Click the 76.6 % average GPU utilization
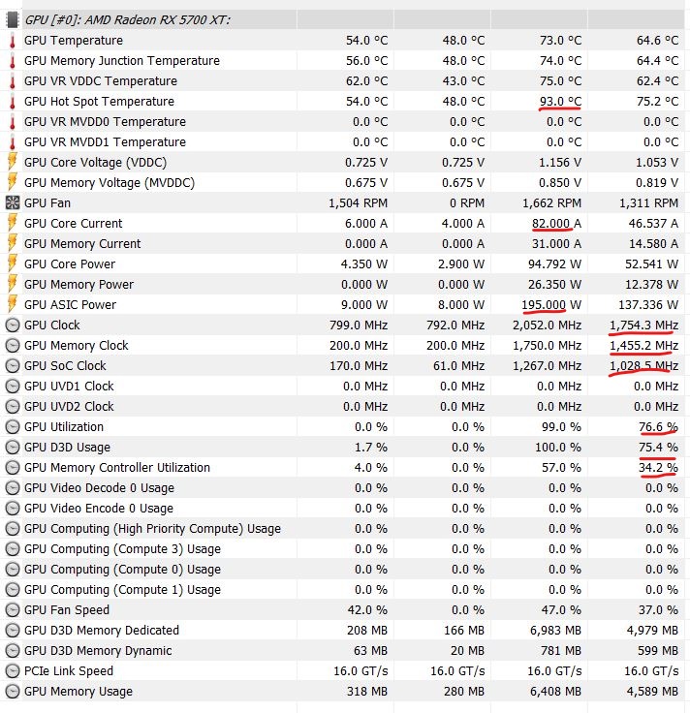 click(658, 426)
